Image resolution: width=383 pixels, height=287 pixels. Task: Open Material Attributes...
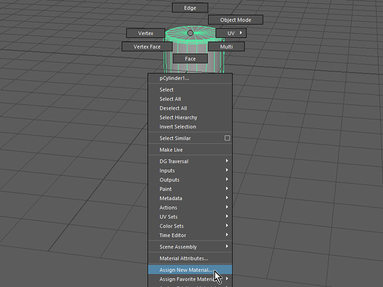pos(190,258)
